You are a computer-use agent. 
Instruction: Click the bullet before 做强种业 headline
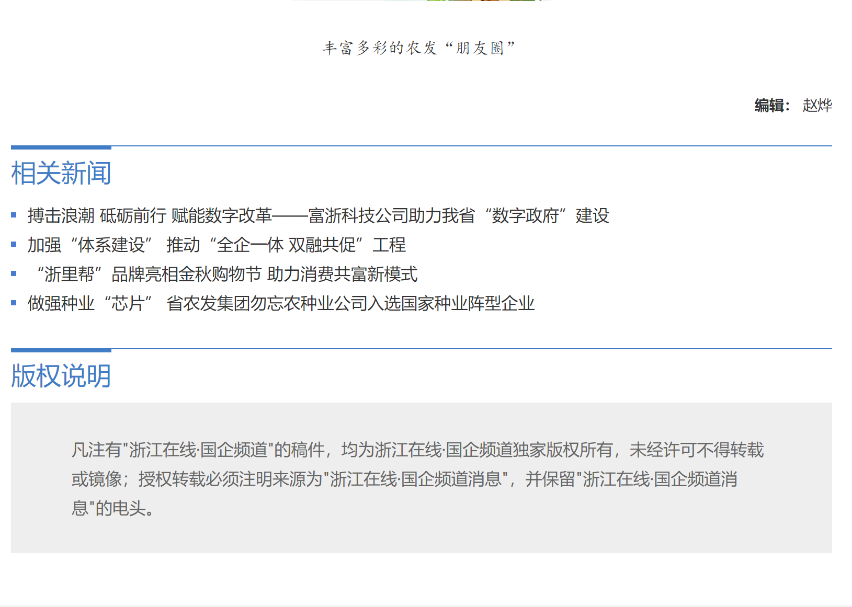(x=14, y=303)
